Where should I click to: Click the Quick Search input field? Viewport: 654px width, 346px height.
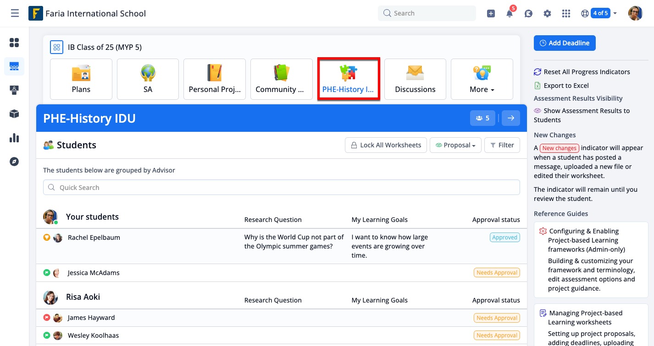[281, 188]
